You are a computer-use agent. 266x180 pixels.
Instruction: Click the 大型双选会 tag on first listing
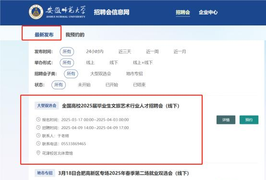click(x=47, y=106)
